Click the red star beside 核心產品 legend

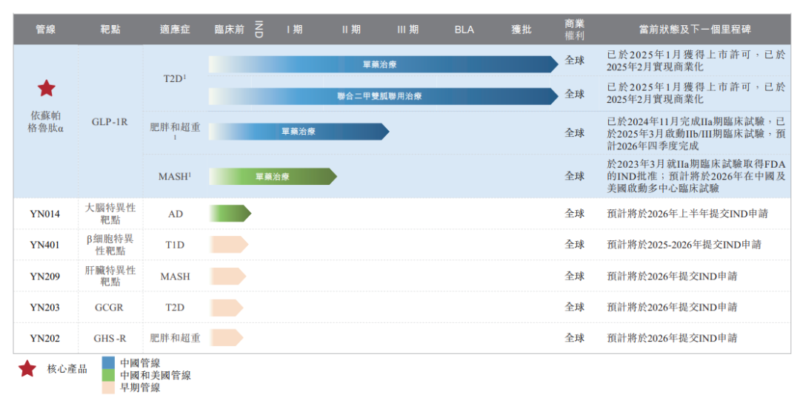click(x=27, y=369)
